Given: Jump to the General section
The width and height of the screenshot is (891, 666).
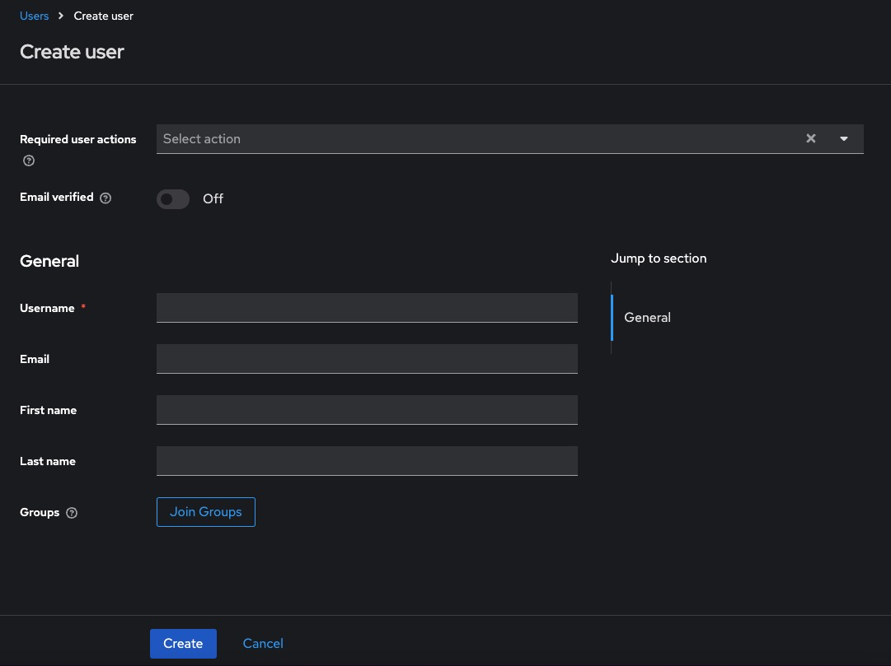Looking at the screenshot, I should tap(647, 318).
